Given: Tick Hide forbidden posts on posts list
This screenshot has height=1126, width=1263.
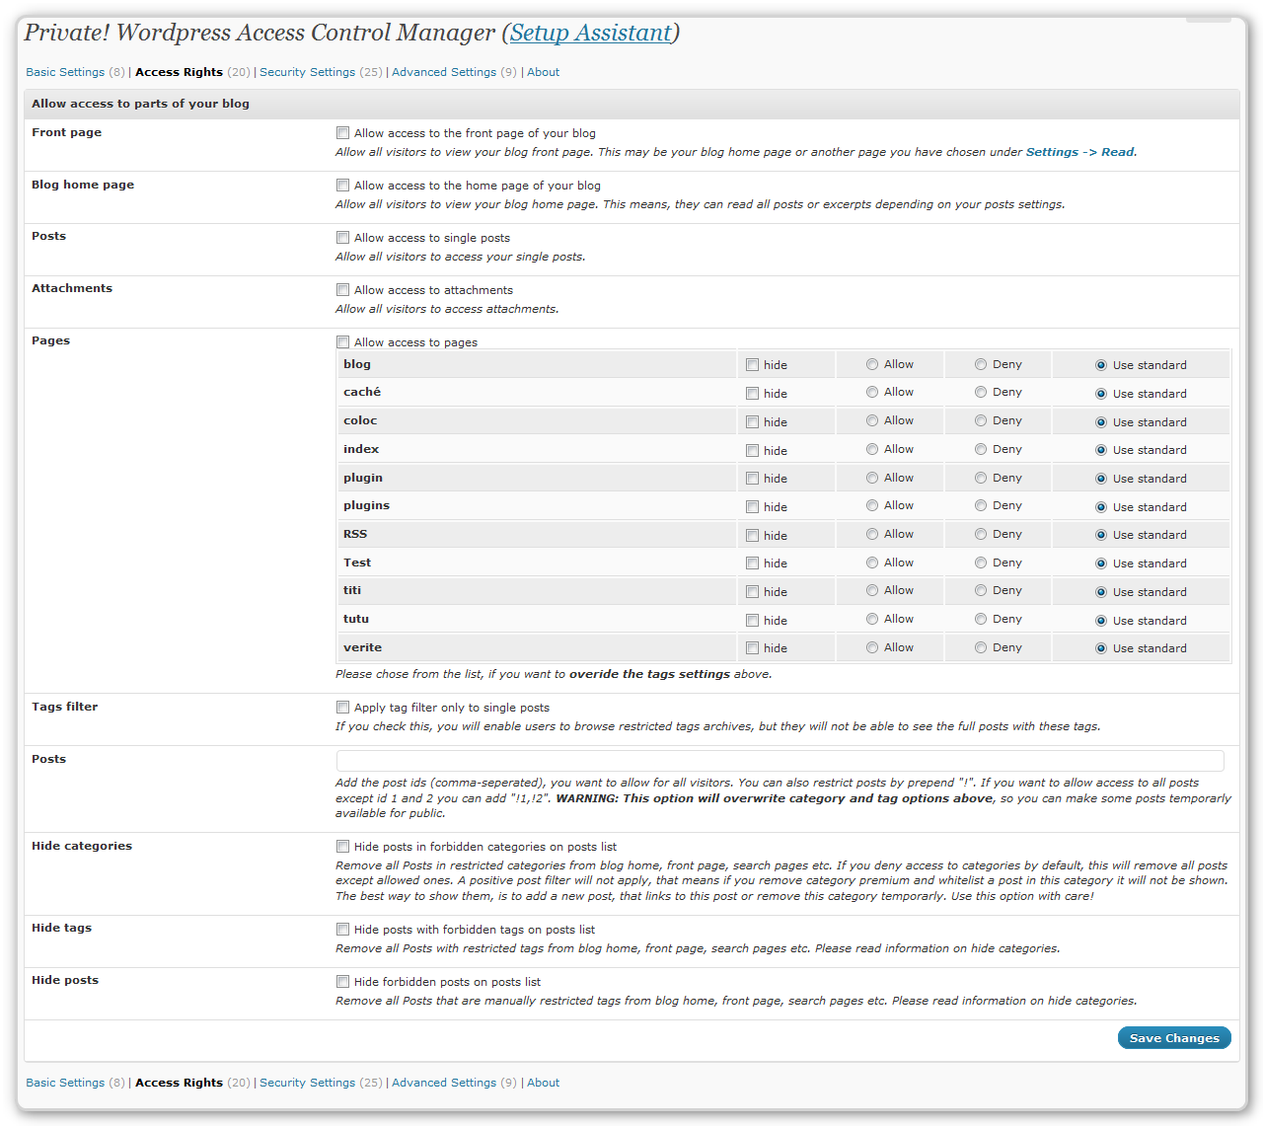Looking at the screenshot, I should [342, 981].
